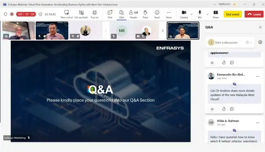The width and height of the screenshot is (265, 152).
Task: Click the Teams logo in title bar
Action: point(5,4)
